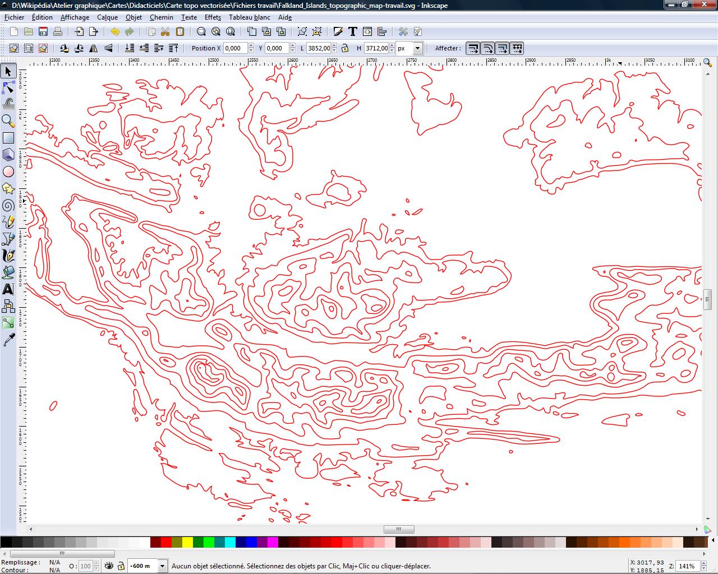
Task: Enable the first Affecter transform button
Action: 472,49
